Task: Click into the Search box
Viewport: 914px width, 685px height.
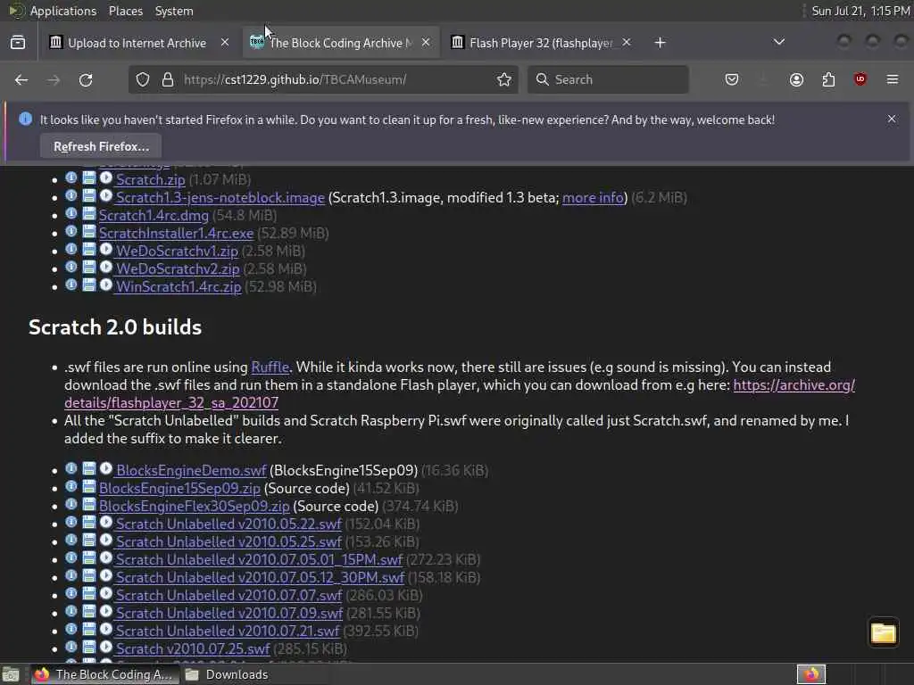Action: 608,79
